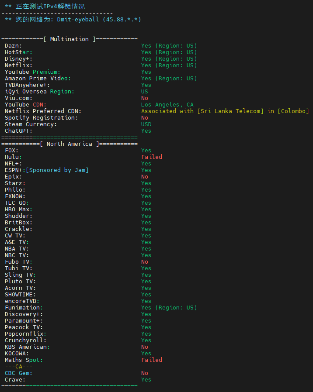313x392 pixels.
Task: Click the 'Sling TV:' row label
Action: coord(20,275)
